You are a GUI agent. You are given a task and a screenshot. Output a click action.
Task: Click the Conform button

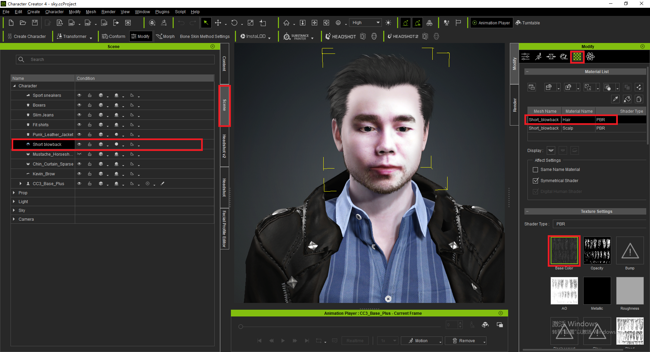point(113,37)
